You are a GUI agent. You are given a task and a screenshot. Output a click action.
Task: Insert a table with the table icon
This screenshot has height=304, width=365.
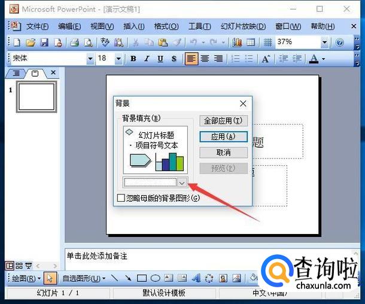coord(251,42)
